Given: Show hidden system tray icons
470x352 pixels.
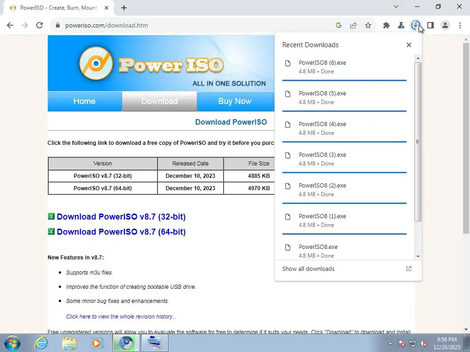Looking at the screenshot, I should point(390,343).
